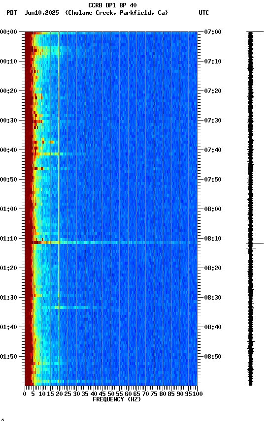Click the 'FREQUENCY (HZ)' axis label

click(x=117, y=400)
